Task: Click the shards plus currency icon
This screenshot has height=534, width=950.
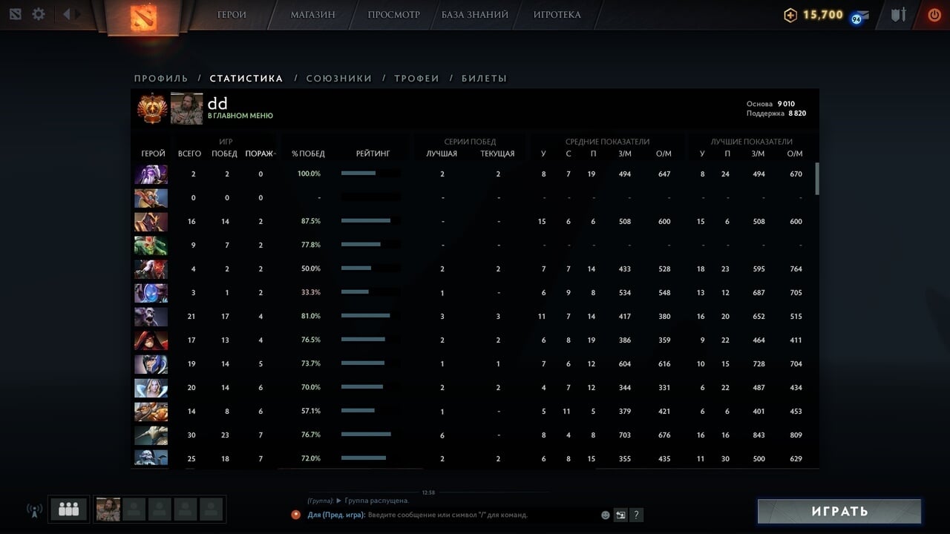Action: 790,15
